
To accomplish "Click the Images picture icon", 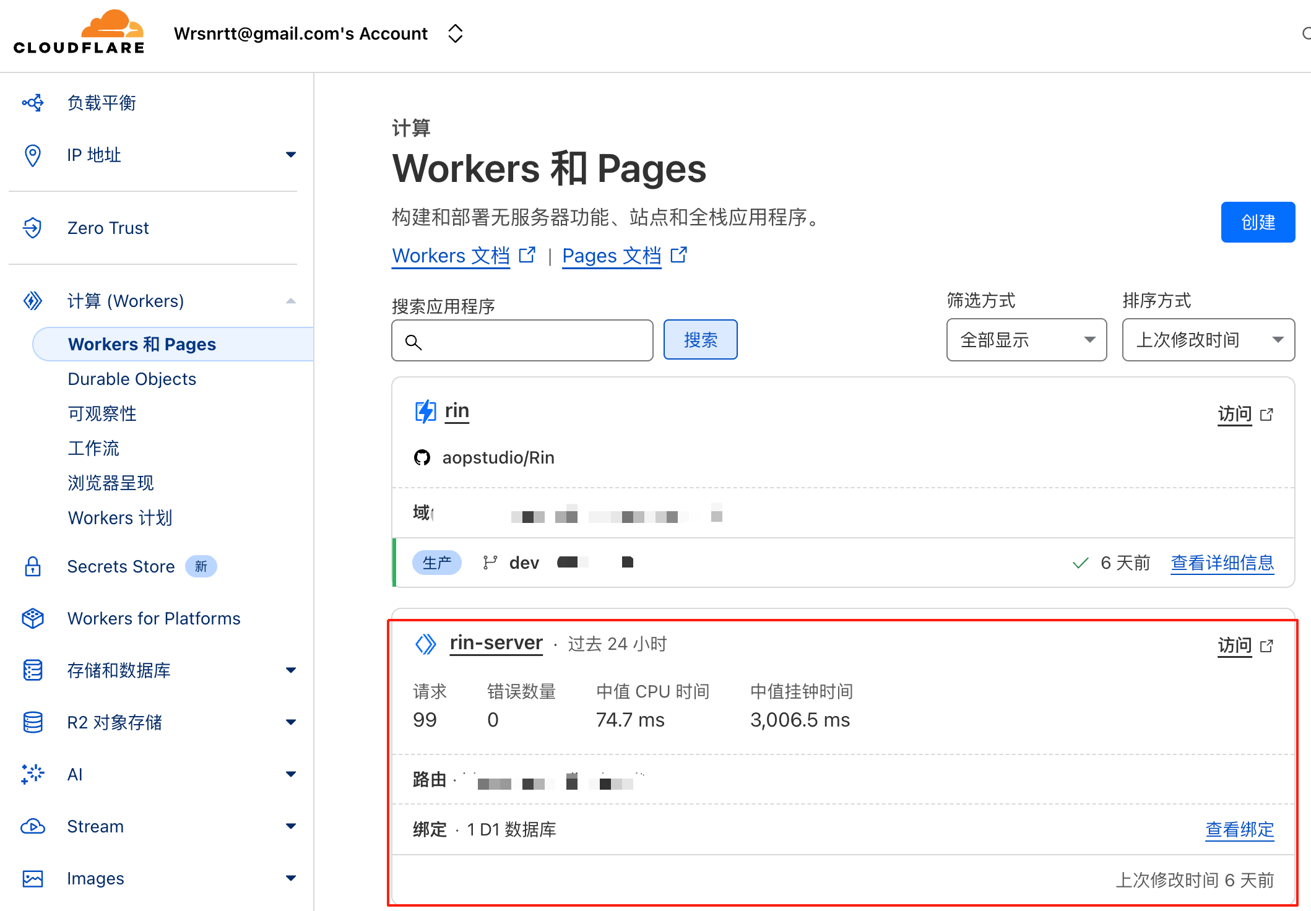I will 33,878.
